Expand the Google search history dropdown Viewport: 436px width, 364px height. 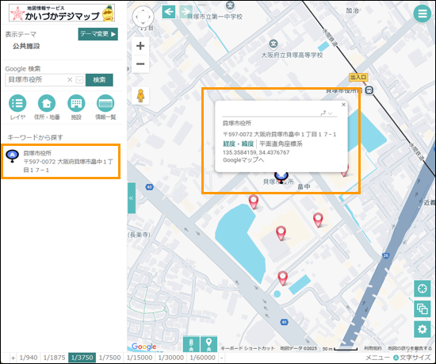[79, 80]
